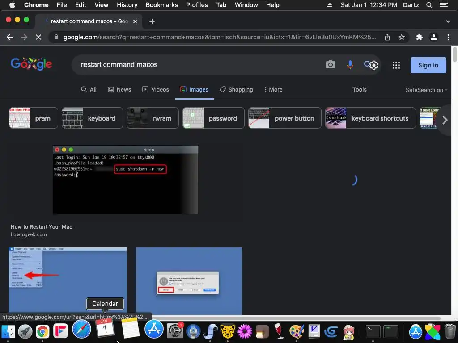Stop loading the current page

coord(38,37)
